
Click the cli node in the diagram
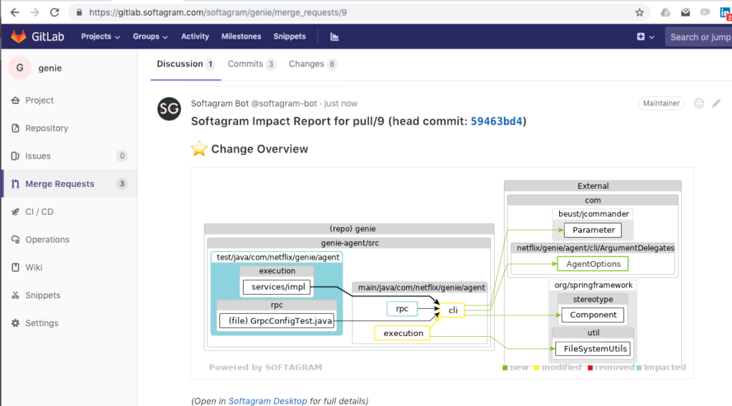coord(452,310)
